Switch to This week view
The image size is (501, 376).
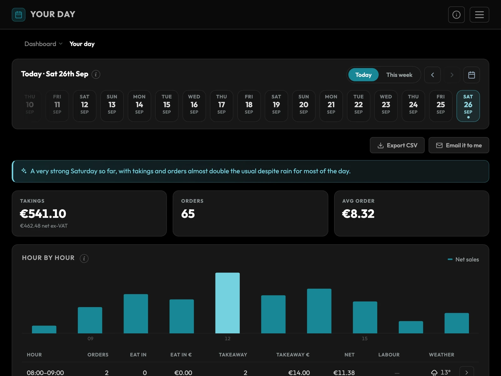pos(399,75)
